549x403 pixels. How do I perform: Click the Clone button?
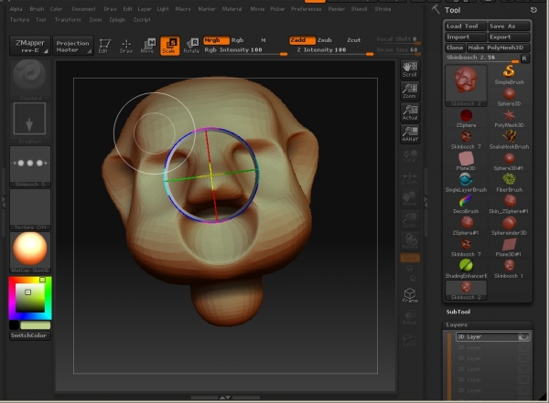(455, 48)
